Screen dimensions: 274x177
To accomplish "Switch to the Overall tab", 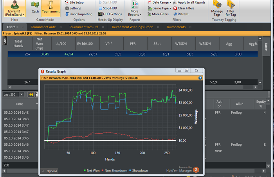I will pyautogui.click(x=12, y=27).
